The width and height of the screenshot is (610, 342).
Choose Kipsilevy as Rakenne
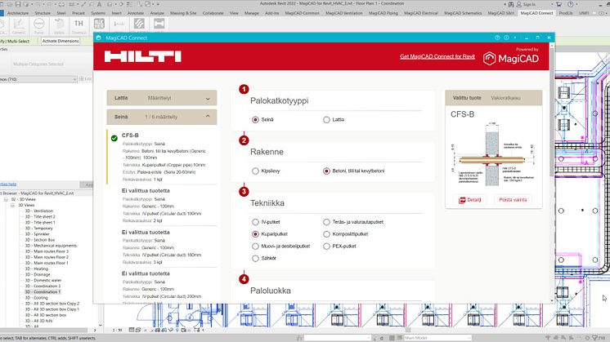[x=255, y=171]
